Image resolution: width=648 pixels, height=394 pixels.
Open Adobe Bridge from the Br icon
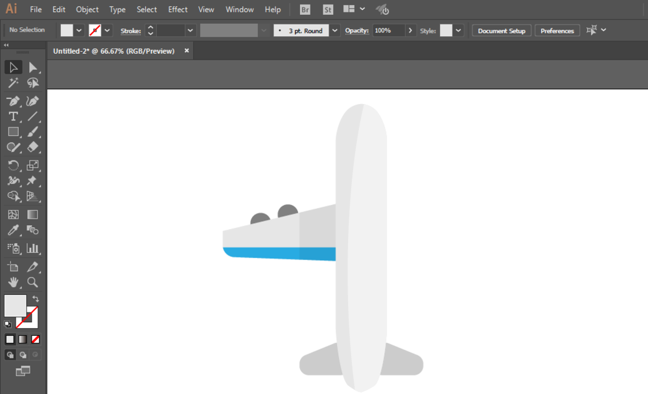click(x=305, y=10)
